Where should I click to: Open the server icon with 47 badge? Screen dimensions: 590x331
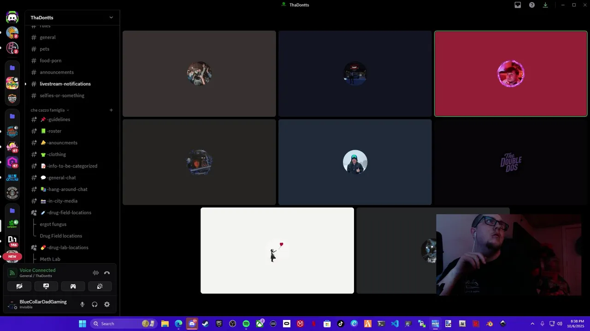[12, 162]
